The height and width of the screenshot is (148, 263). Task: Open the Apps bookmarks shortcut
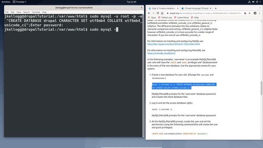152,17
